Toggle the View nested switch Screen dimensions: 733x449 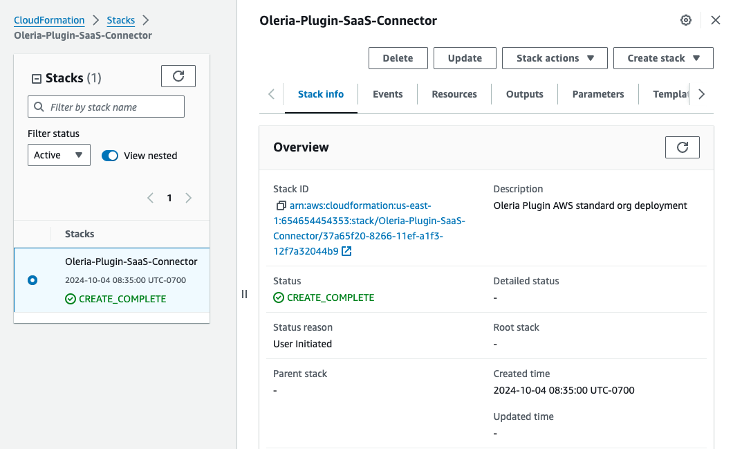coord(110,156)
